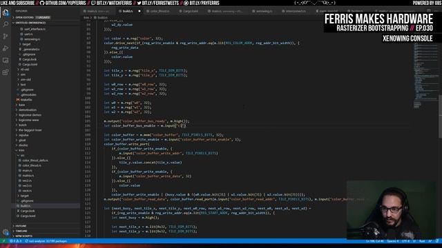Switch to the interconnect.rs editor tab

[x=296, y=11]
